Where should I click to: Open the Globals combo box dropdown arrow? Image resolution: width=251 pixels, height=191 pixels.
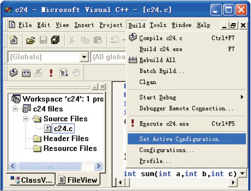[84, 57]
